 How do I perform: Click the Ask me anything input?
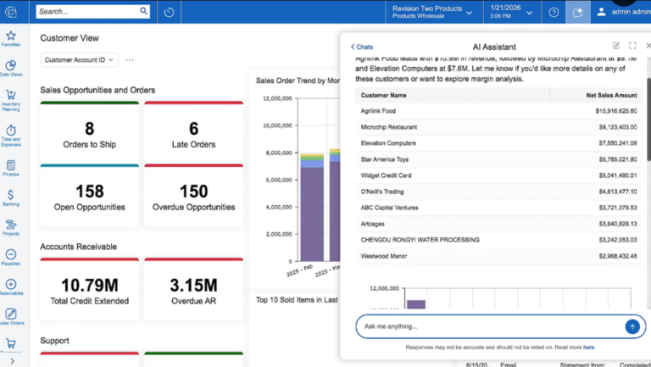[x=492, y=326]
